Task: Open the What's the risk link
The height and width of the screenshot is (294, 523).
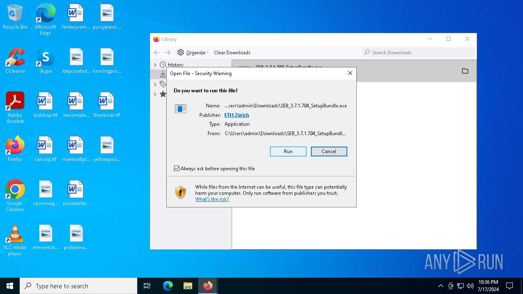Action: coord(212,199)
